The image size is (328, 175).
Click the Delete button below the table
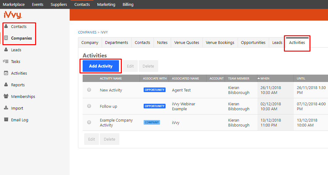[x=110, y=139]
